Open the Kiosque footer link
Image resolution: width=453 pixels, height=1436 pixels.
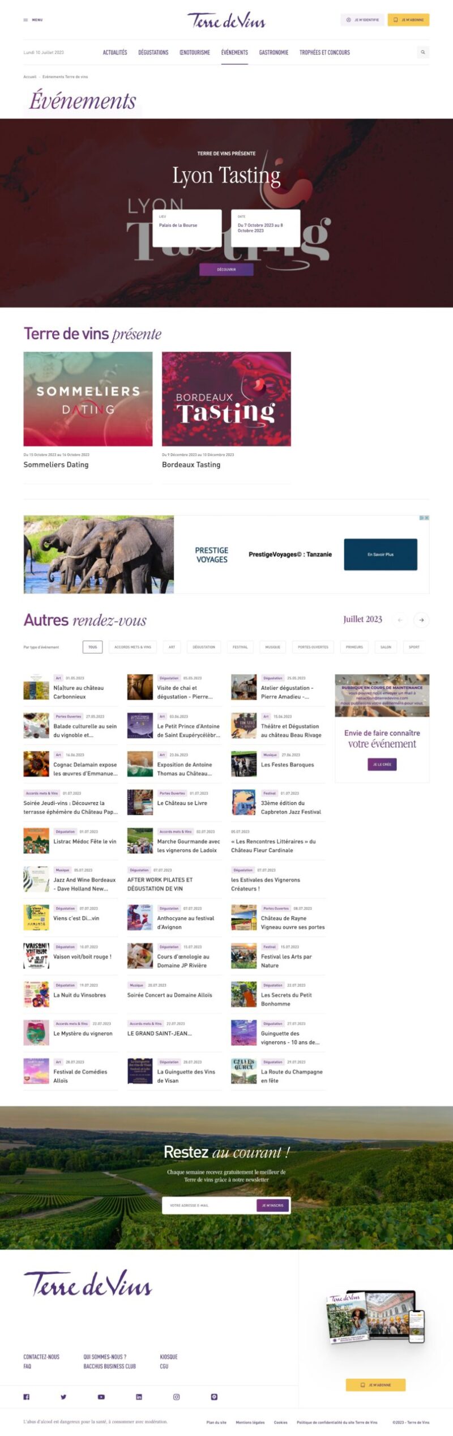click(169, 1357)
